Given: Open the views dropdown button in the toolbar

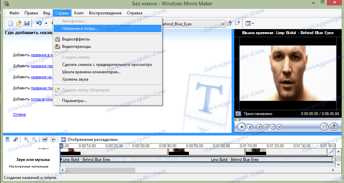Looking at the screenshot, I should (250, 23).
